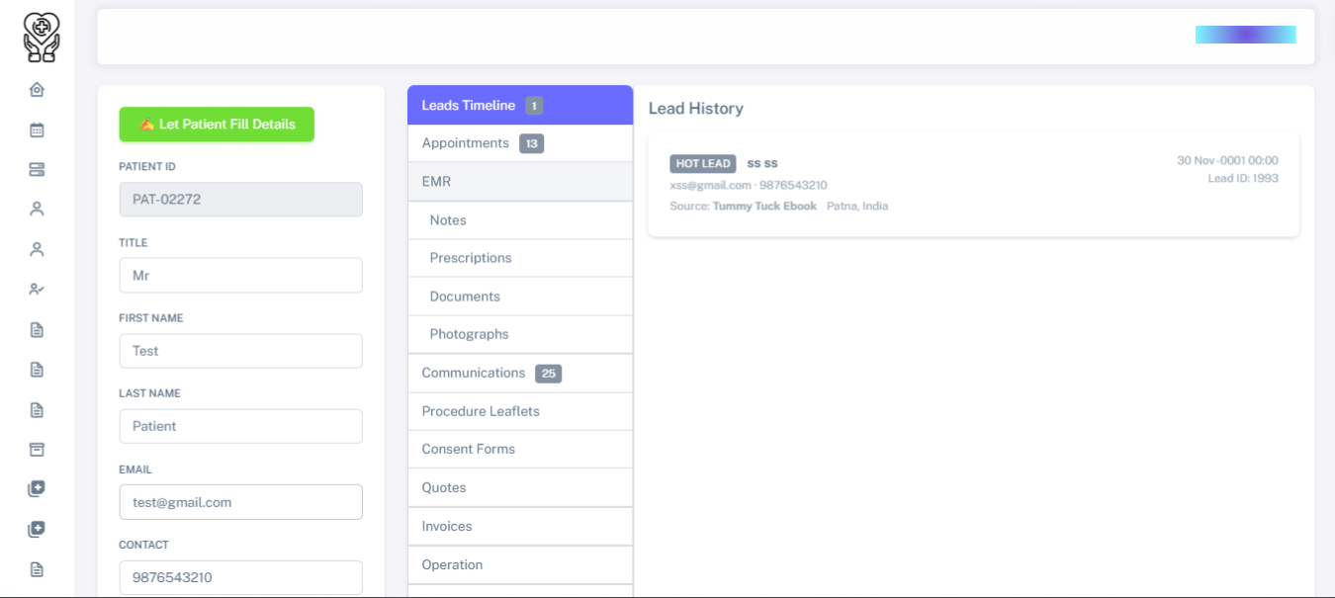The height and width of the screenshot is (598, 1335).
Task: Click the Email field test@gmail.com
Action: click(x=240, y=502)
